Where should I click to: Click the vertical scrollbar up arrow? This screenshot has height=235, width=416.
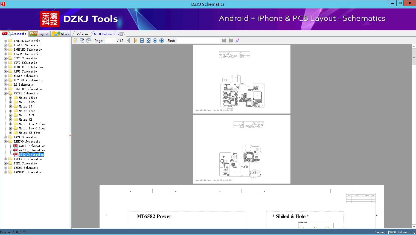click(414, 47)
